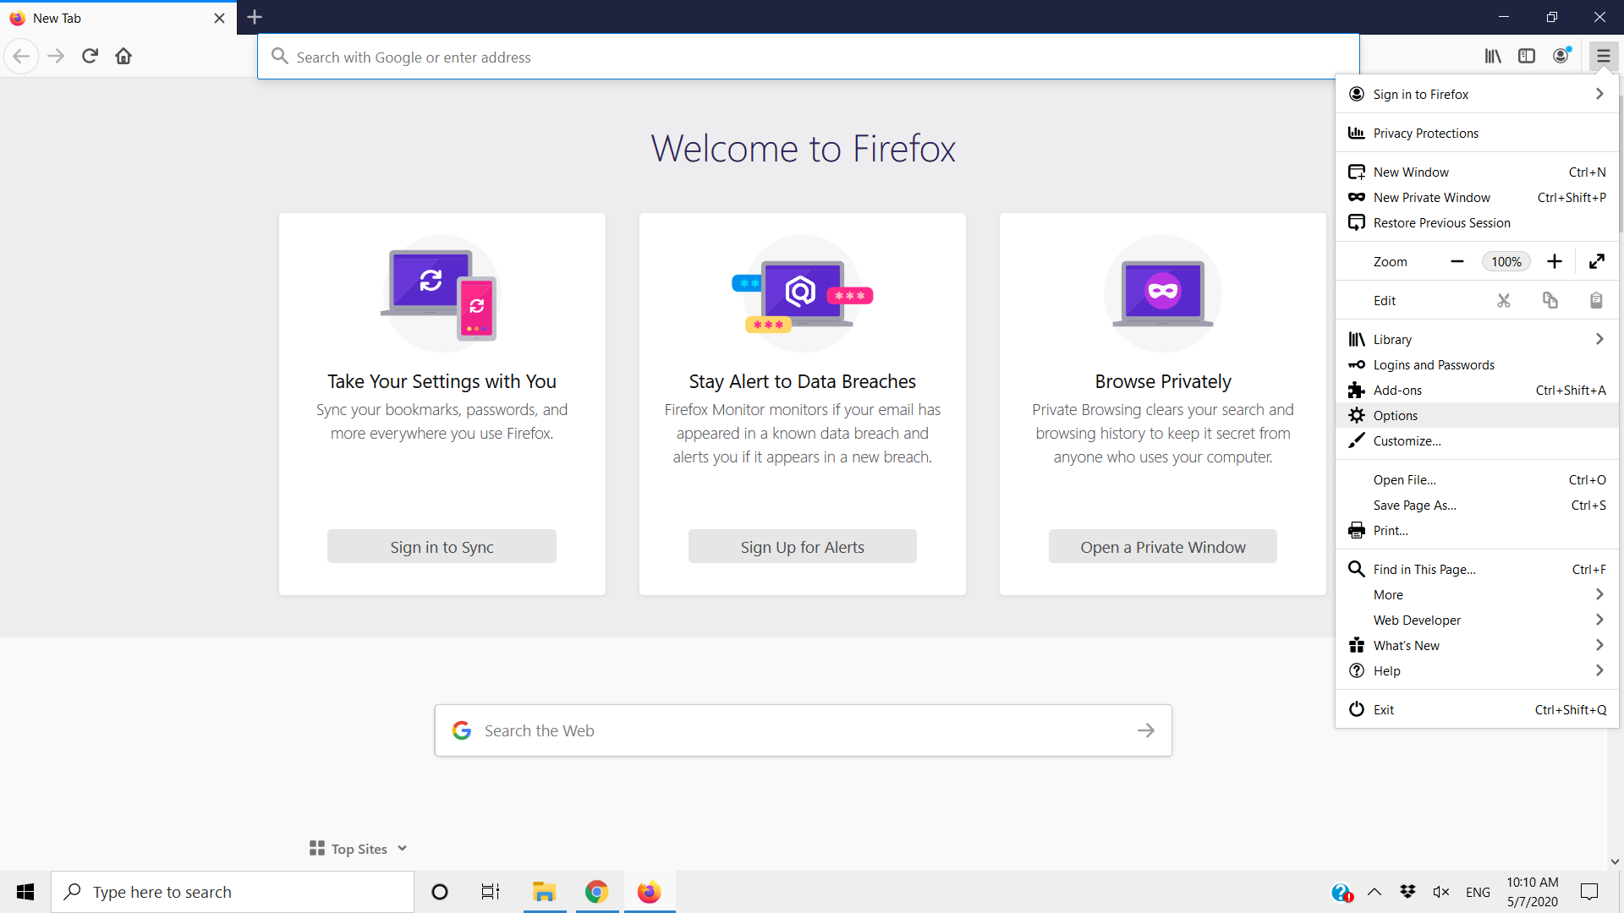Toggle the volume mute icon in tray
The image size is (1624, 913).
[1440, 892]
